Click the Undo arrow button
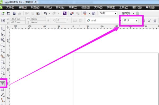This screenshot has height=105, width=159. point(46,13)
